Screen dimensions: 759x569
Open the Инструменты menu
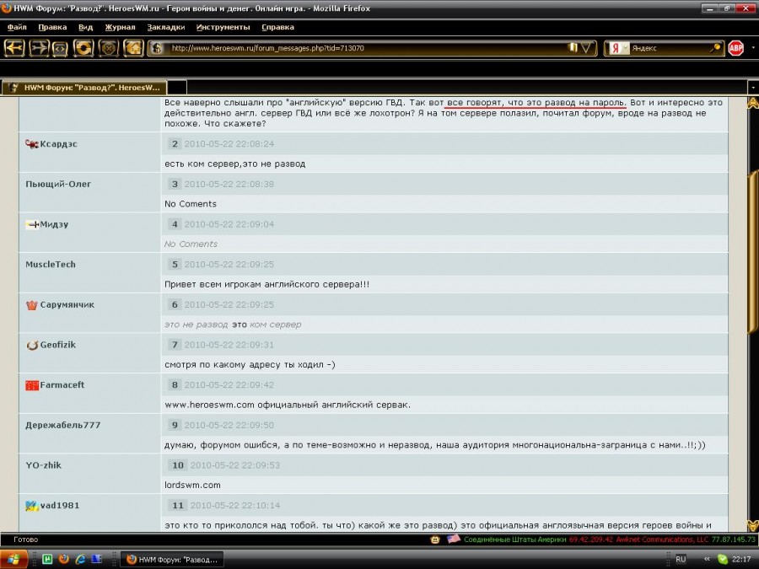point(223,27)
